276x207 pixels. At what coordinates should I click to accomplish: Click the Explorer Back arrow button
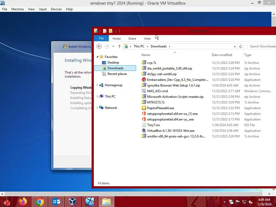point(99,46)
